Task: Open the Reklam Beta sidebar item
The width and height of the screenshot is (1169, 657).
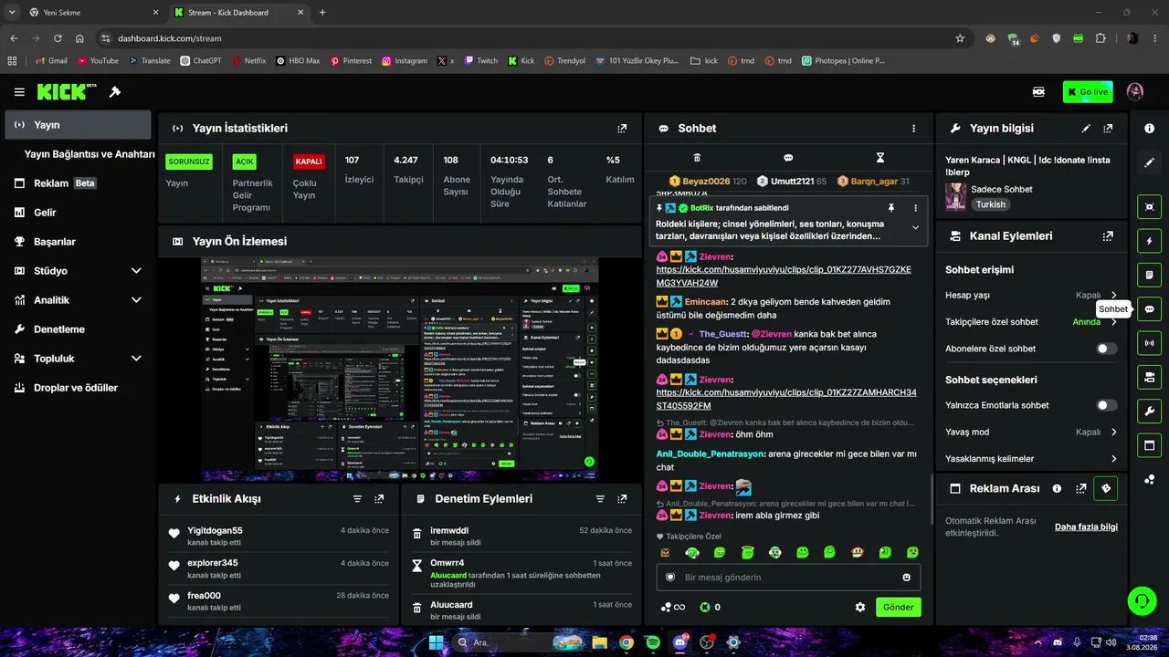Action: pyautogui.click(x=78, y=183)
